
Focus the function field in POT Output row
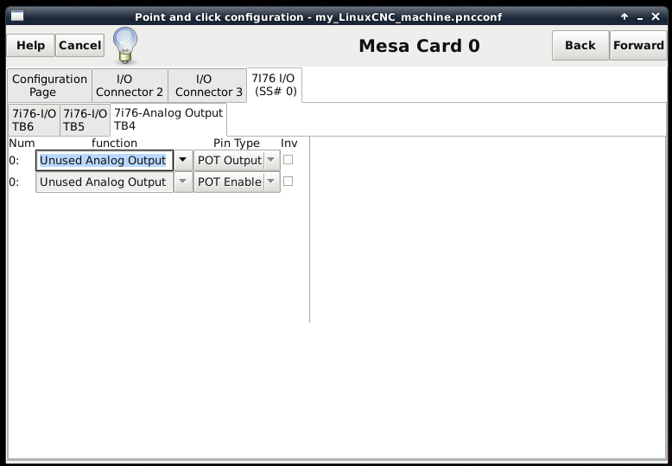tap(105, 160)
